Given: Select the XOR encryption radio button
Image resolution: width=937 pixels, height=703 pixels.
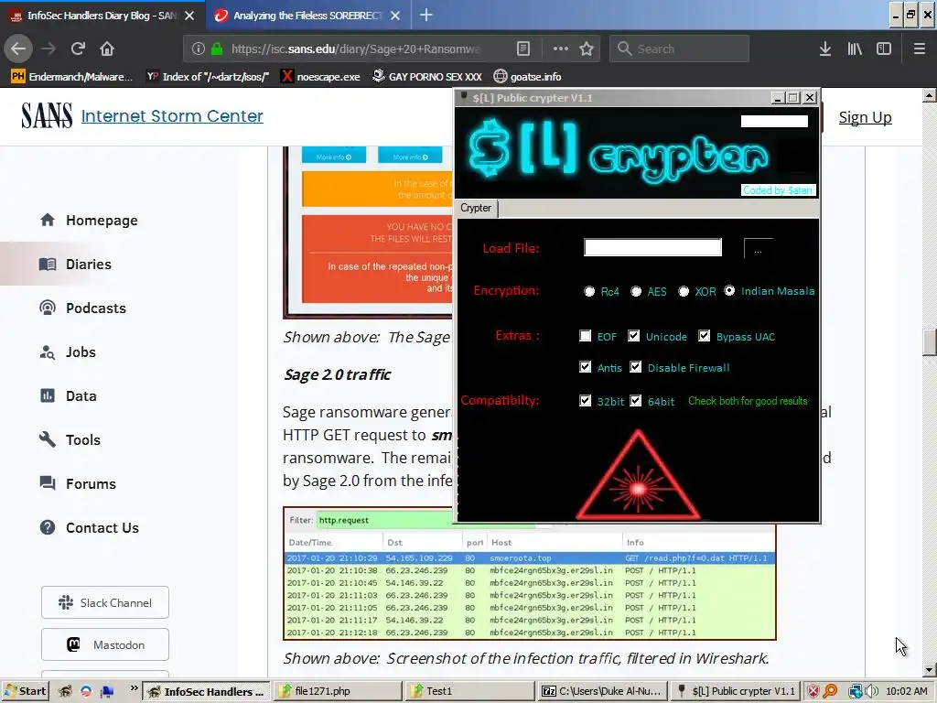Looking at the screenshot, I should (x=684, y=291).
